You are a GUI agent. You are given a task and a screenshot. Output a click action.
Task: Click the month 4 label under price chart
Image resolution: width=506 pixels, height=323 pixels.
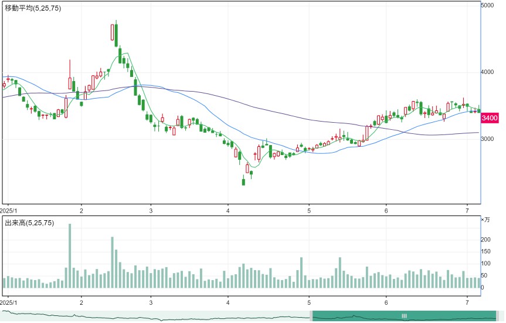228,211
